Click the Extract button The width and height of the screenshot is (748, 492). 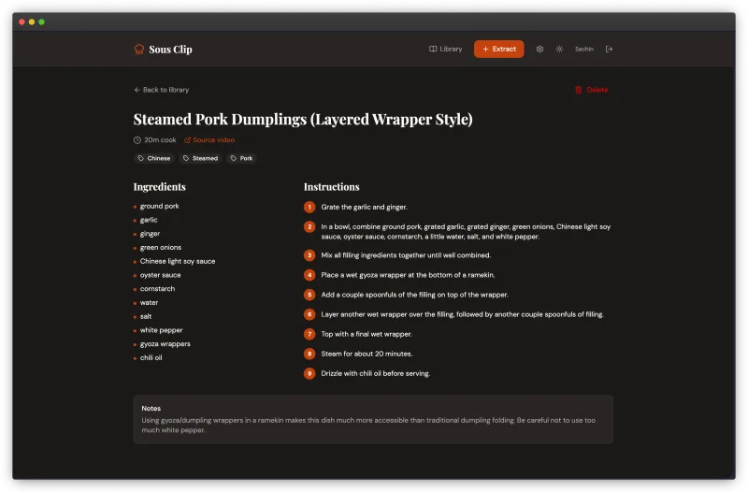[498, 50]
